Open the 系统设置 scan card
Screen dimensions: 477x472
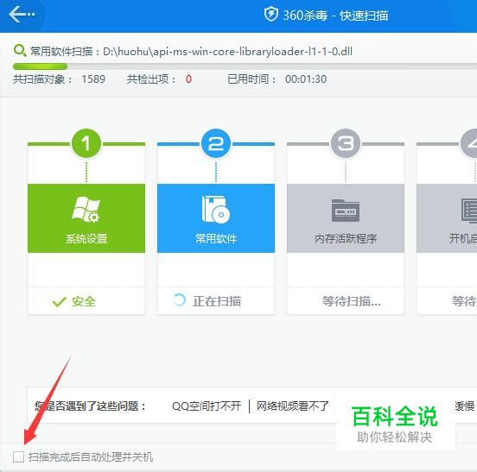pyautogui.click(x=86, y=218)
